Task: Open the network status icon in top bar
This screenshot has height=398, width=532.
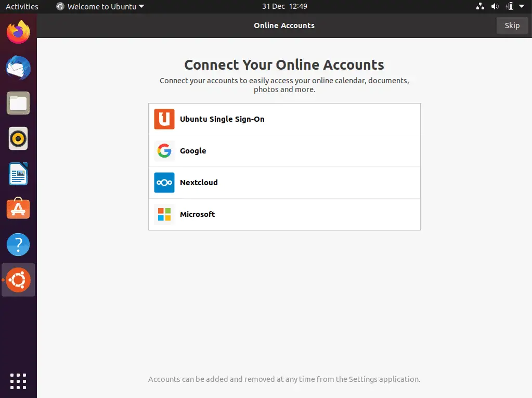Action: (x=480, y=6)
